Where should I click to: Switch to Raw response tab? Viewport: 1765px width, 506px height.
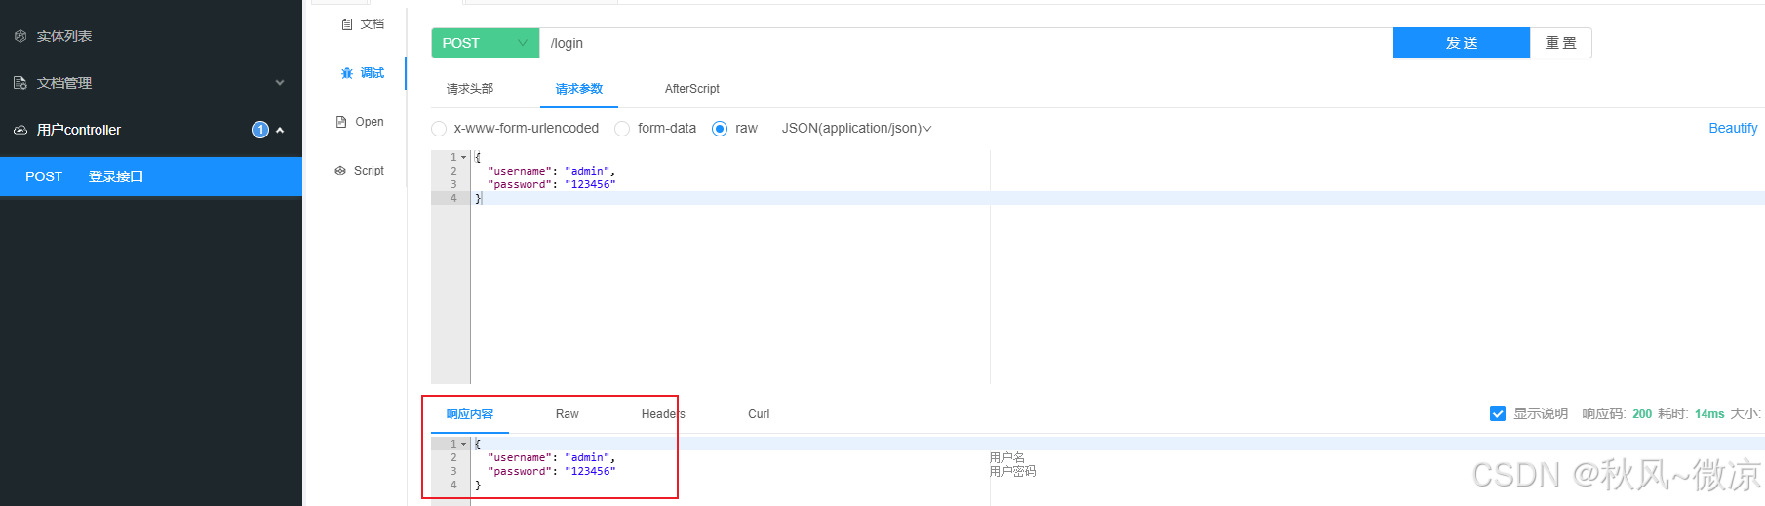click(x=568, y=414)
